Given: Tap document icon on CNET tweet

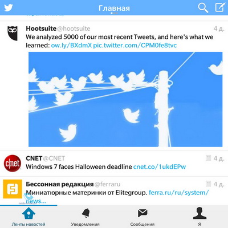Looking at the screenshot, I should click(209, 158).
